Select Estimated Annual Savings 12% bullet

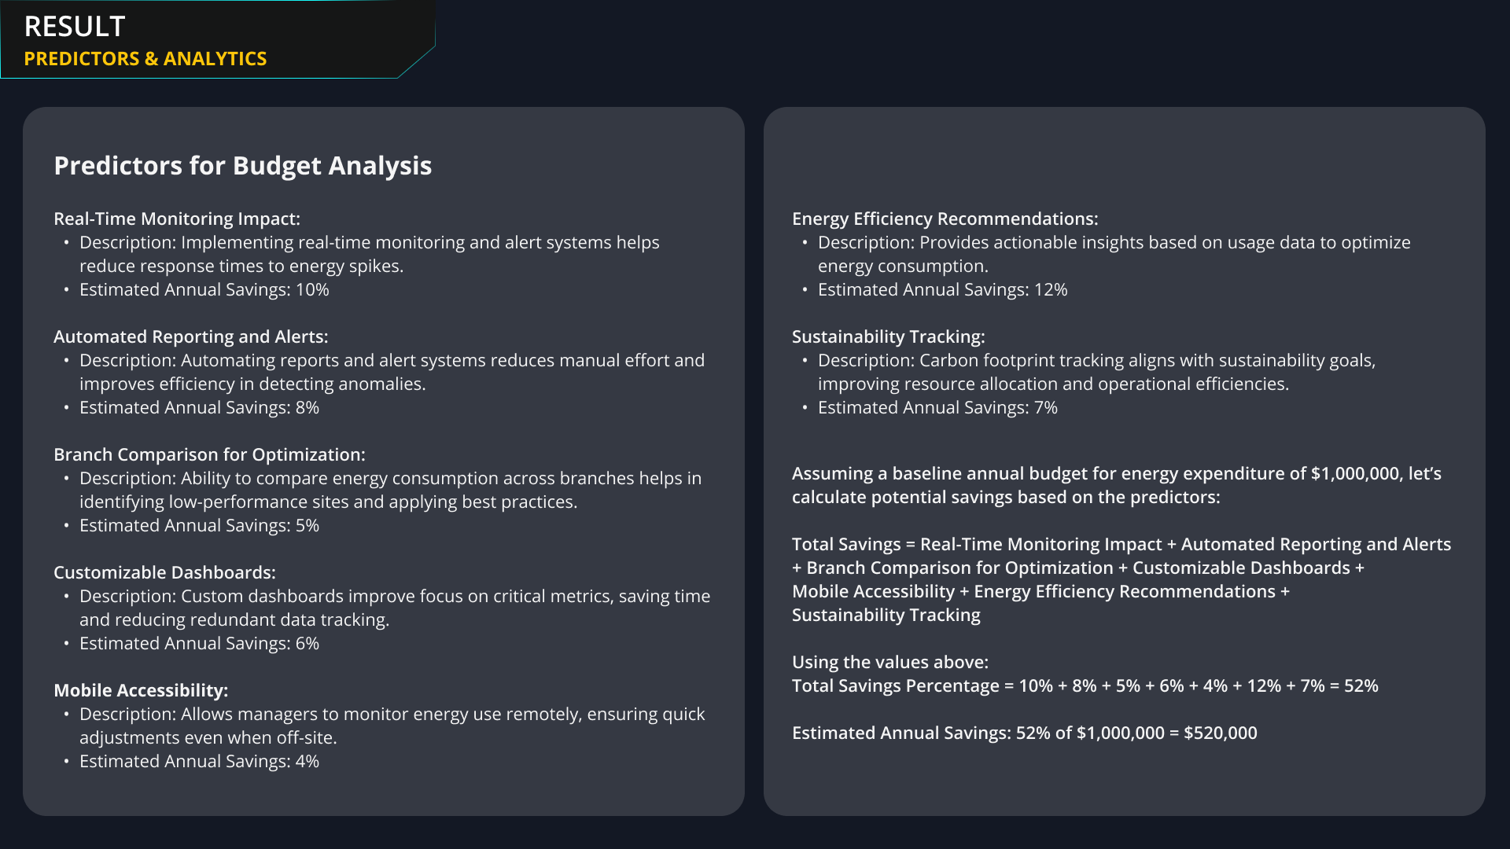click(942, 289)
